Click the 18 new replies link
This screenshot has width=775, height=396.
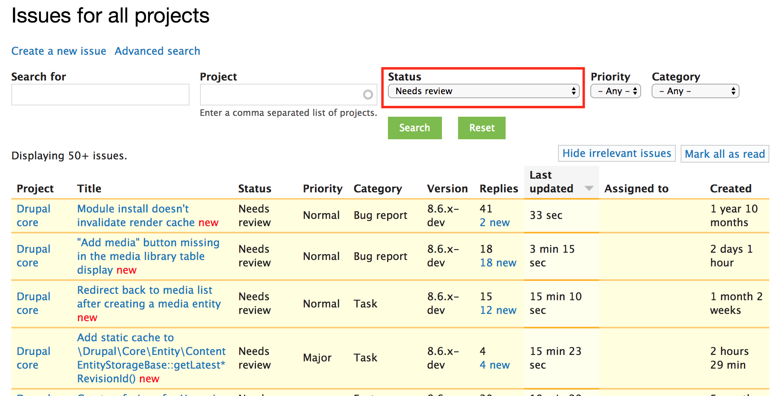click(x=498, y=263)
